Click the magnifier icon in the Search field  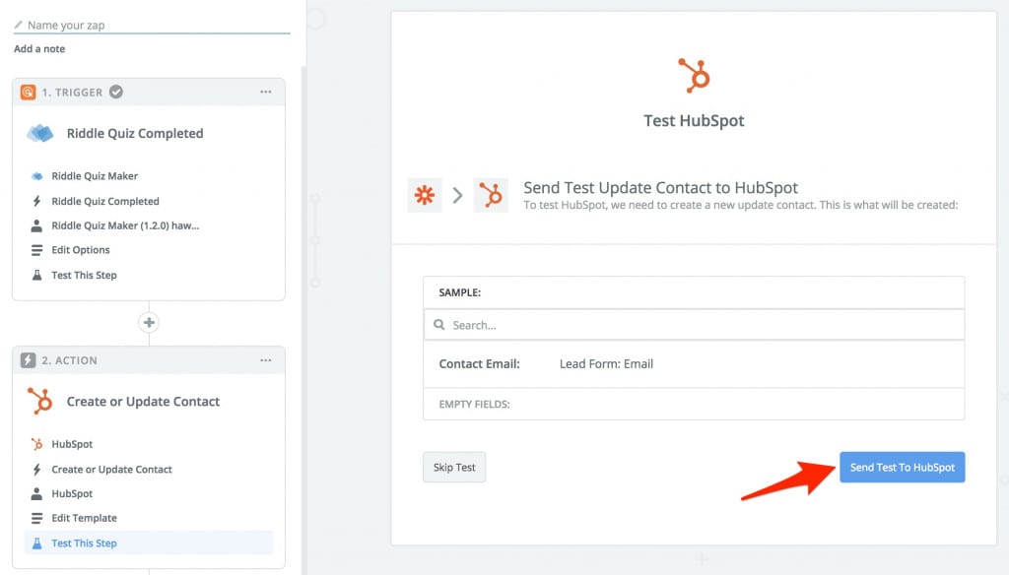(x=438, y=325)
